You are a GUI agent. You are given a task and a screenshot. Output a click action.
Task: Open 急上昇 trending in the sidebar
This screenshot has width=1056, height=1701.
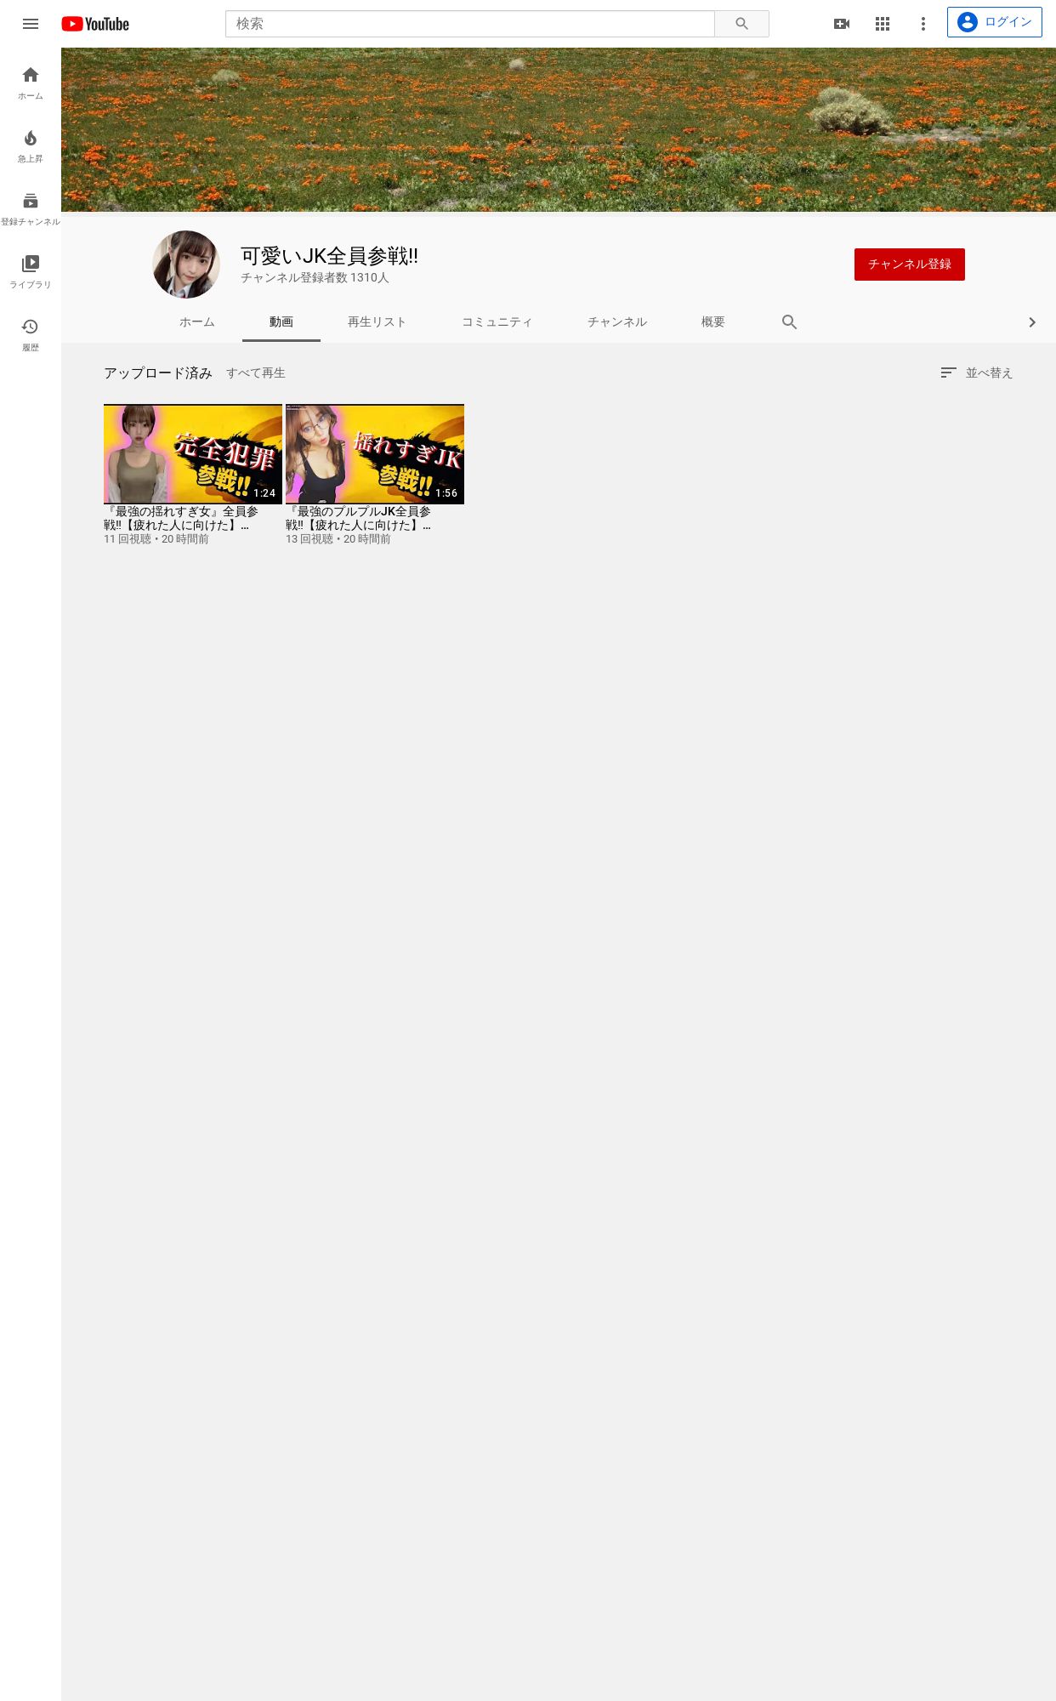(31, 146)
